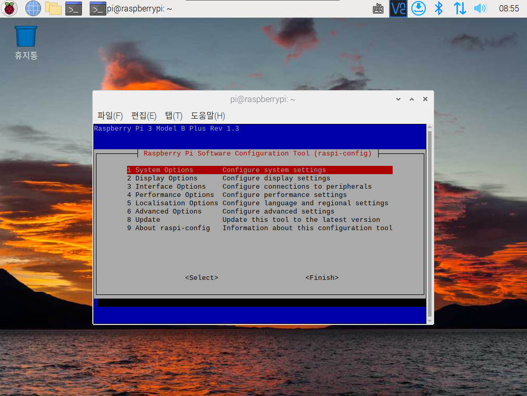The height and width of the screenshot is (396, 527).
Task: Click the terminal window title bar text
Action: (263, 100)
